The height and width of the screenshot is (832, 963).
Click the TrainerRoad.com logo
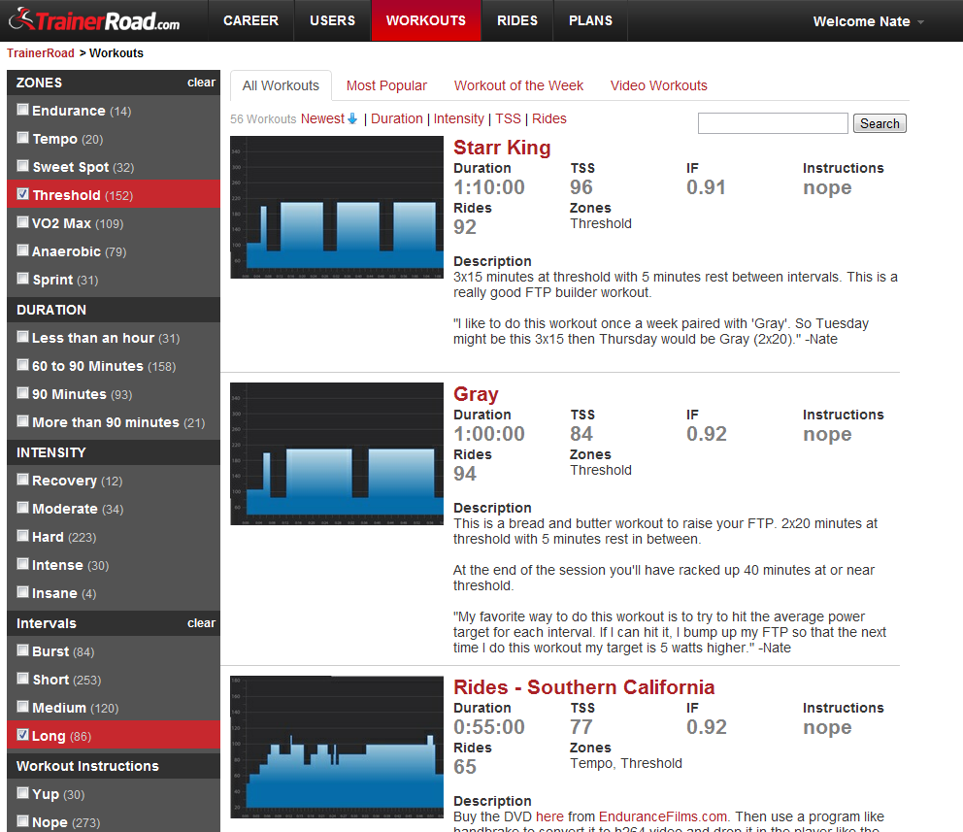(94, 20)
